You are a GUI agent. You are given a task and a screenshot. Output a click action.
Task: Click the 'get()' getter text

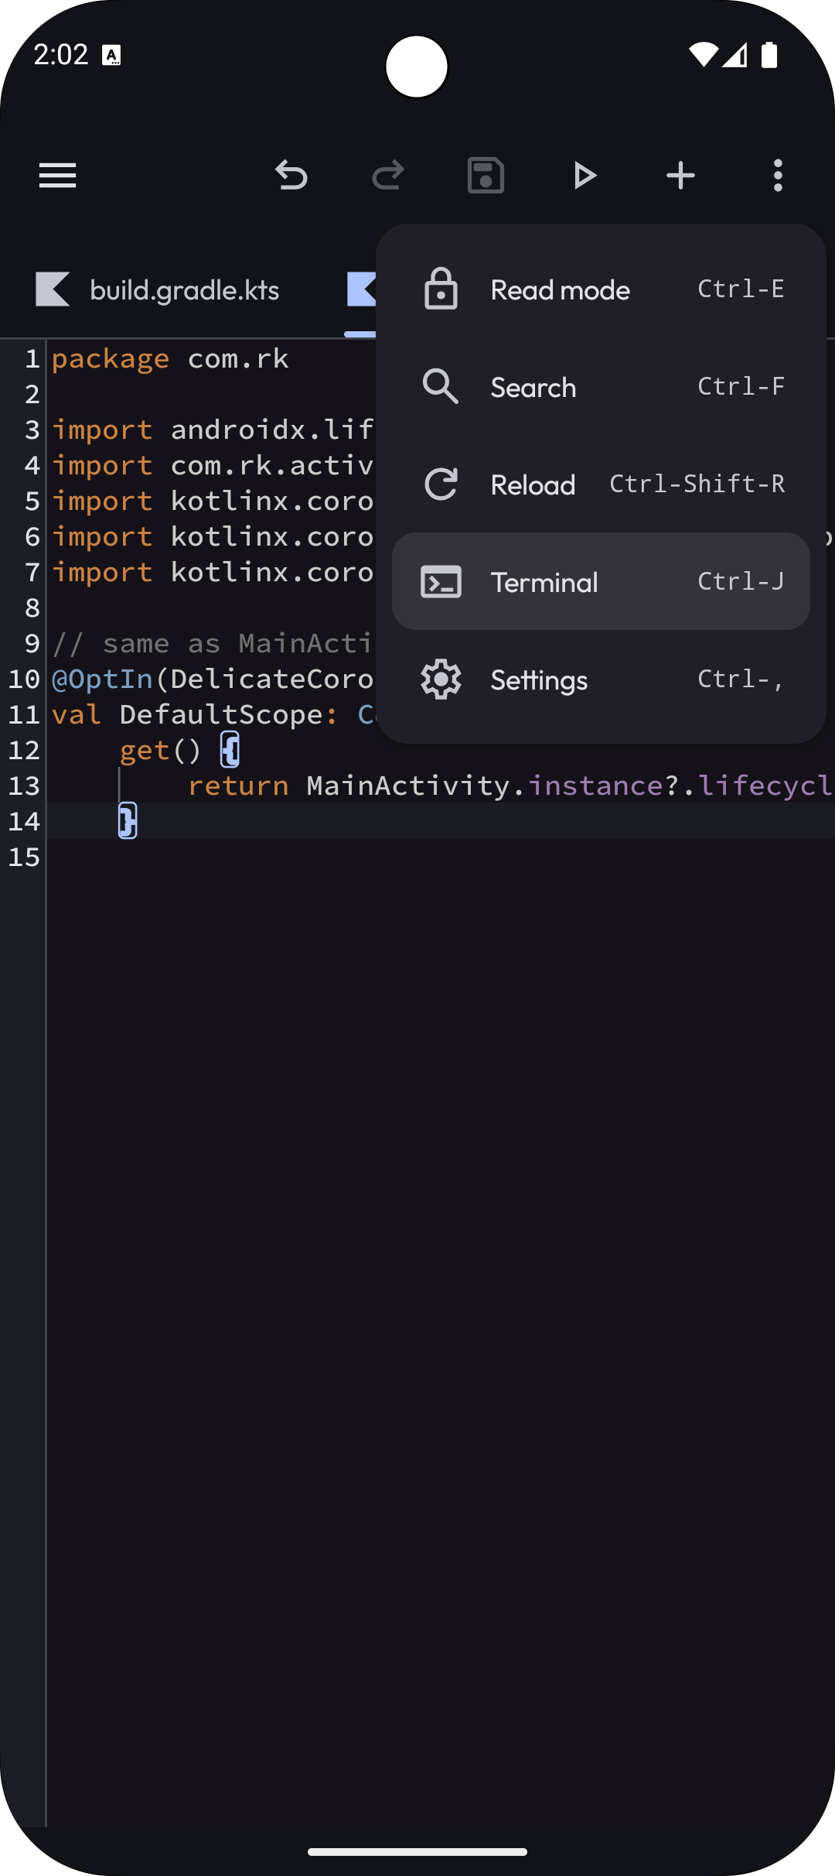pyautogui.click(x=161, y=750)
